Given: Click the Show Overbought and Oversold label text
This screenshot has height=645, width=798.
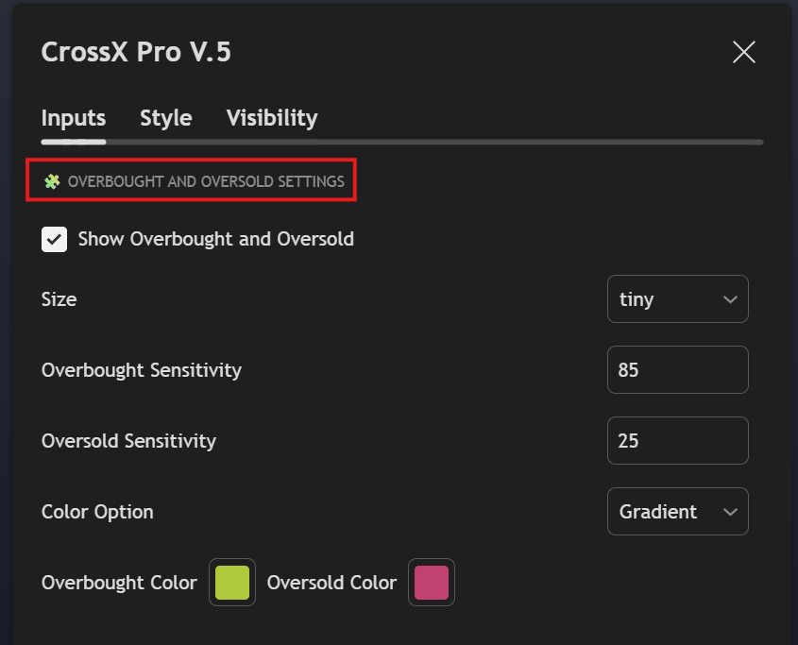Looking at the screenshot, I should coord(215,239).
